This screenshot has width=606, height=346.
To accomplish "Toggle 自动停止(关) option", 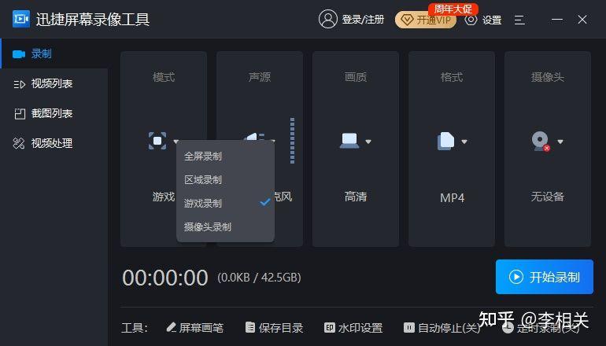I will [442, 328].
